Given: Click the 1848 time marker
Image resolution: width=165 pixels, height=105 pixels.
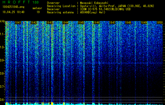Looking at the screenshot, I should click(x=128, y=23).
